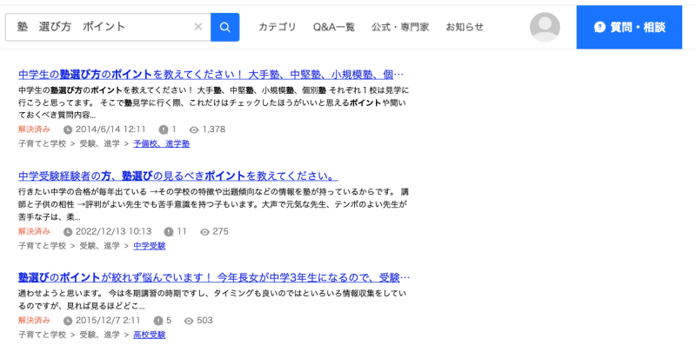Go to Q&A一覧
The image size is (696, 352).
point(334,27)
